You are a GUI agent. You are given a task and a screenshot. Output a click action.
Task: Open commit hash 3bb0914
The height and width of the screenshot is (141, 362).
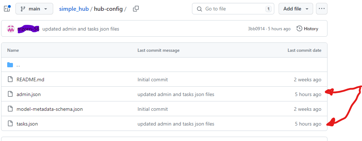pyautogui.click(x=257, y=29)
